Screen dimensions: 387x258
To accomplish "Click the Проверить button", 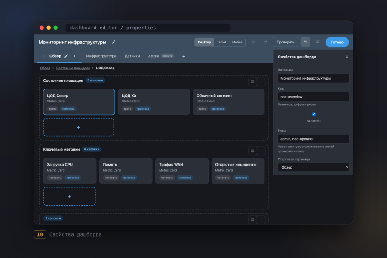I will tap(286, 42).
